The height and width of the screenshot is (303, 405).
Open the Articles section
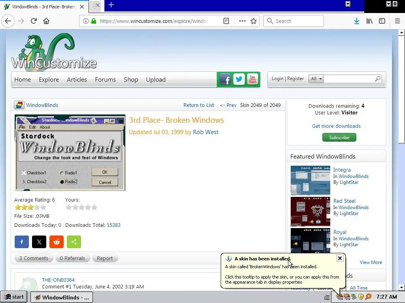click(77, 79)
